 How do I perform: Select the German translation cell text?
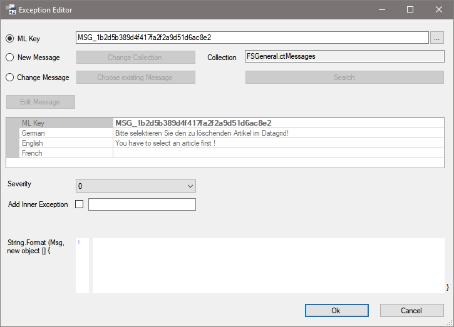coord(202,133)
